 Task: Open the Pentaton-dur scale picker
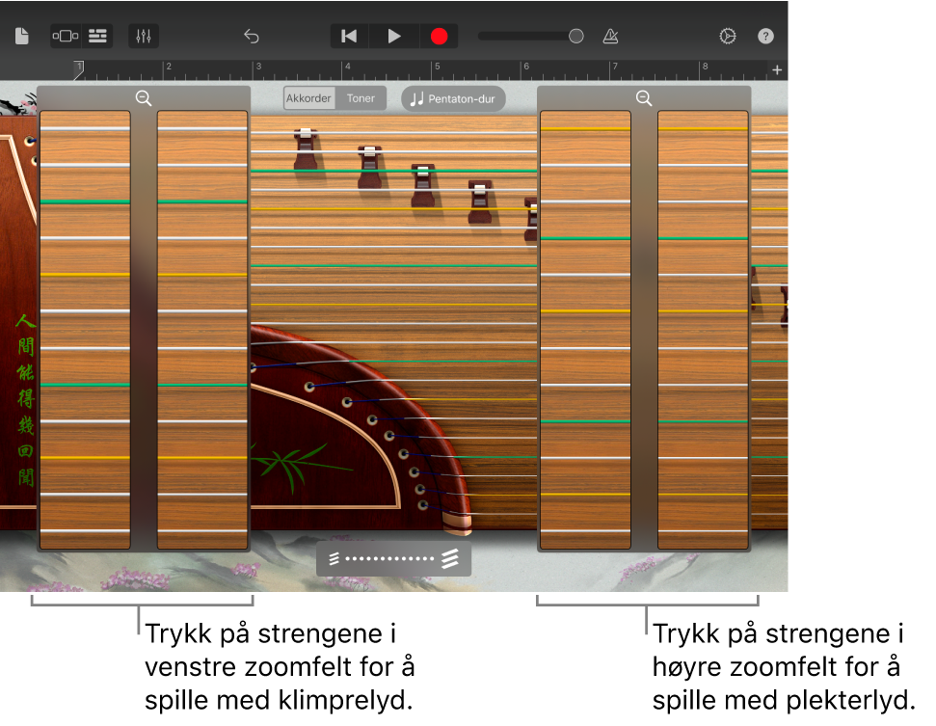(x=453, y=98)
